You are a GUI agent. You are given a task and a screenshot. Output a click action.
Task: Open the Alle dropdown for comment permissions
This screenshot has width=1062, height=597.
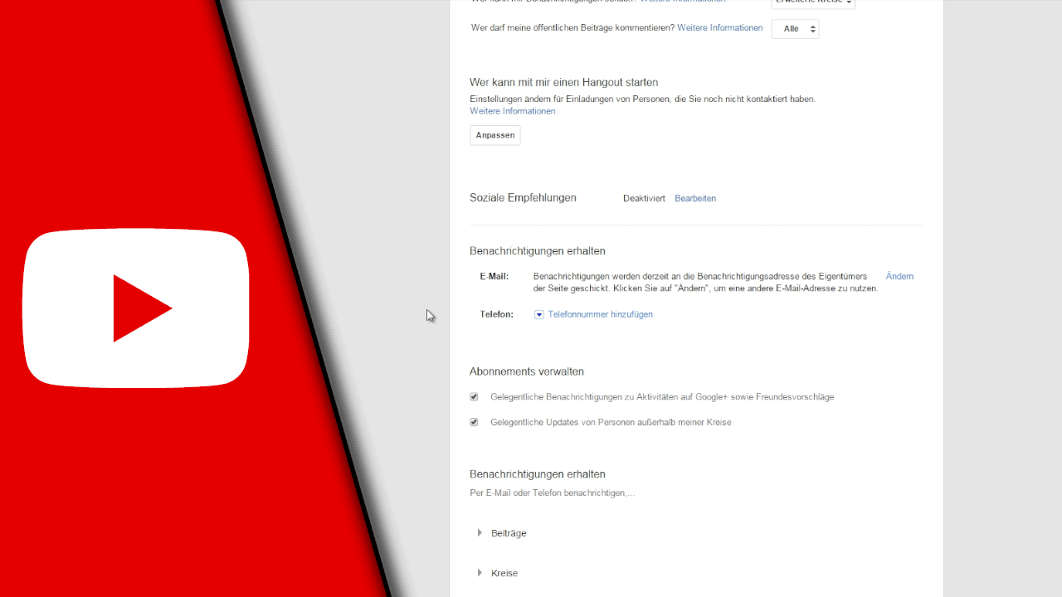(x=794, y=28)
